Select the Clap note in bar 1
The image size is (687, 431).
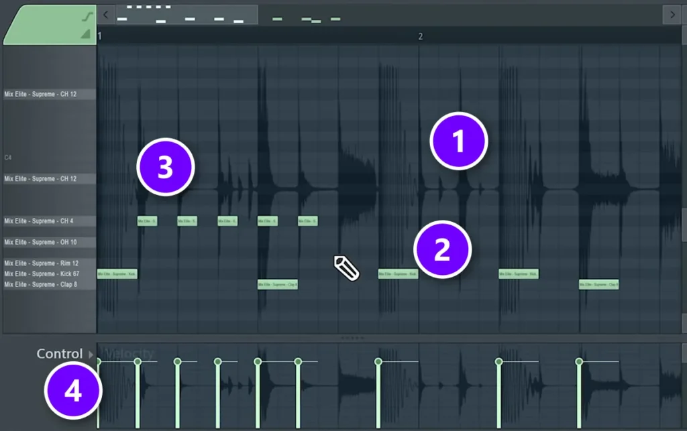click(278, 284)
